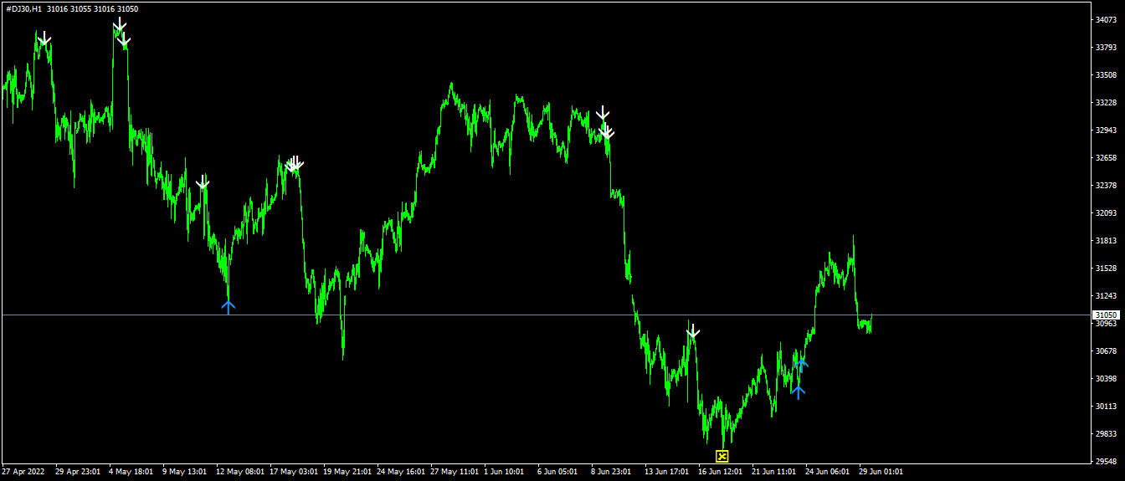This screenshot has height=481, width=1125.
Task: Click the 30113 price axis label
Action: (x=1106, y=406)
